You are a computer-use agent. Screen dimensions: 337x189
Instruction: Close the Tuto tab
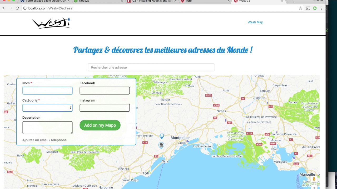pos(229,1)
